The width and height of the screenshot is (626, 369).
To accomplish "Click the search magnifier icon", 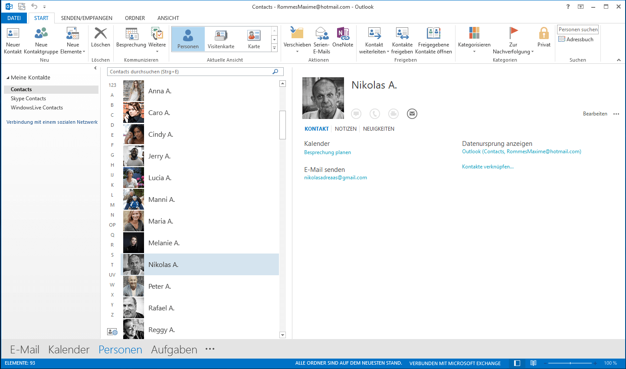I will (x=275, y=72).
